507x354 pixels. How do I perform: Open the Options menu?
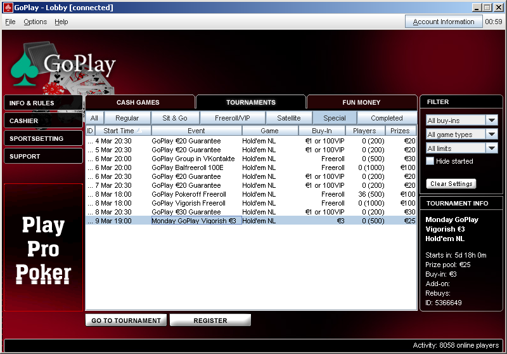(x=35, y=22)
